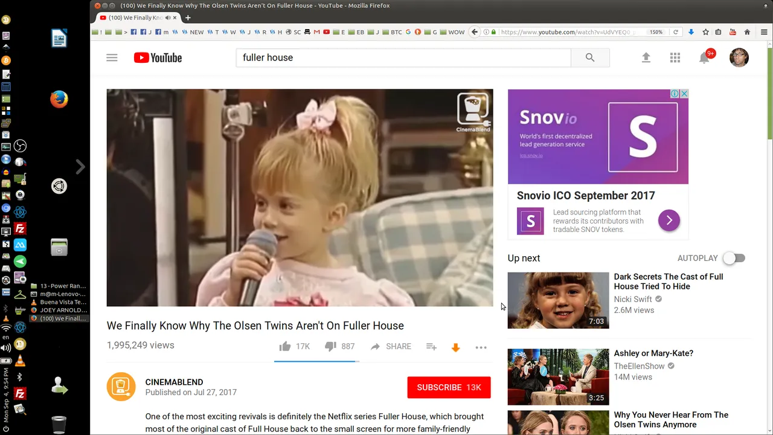This screenshot has width=773, height=435.
Task: Click the video player frame
Action: tap(300, 198)
